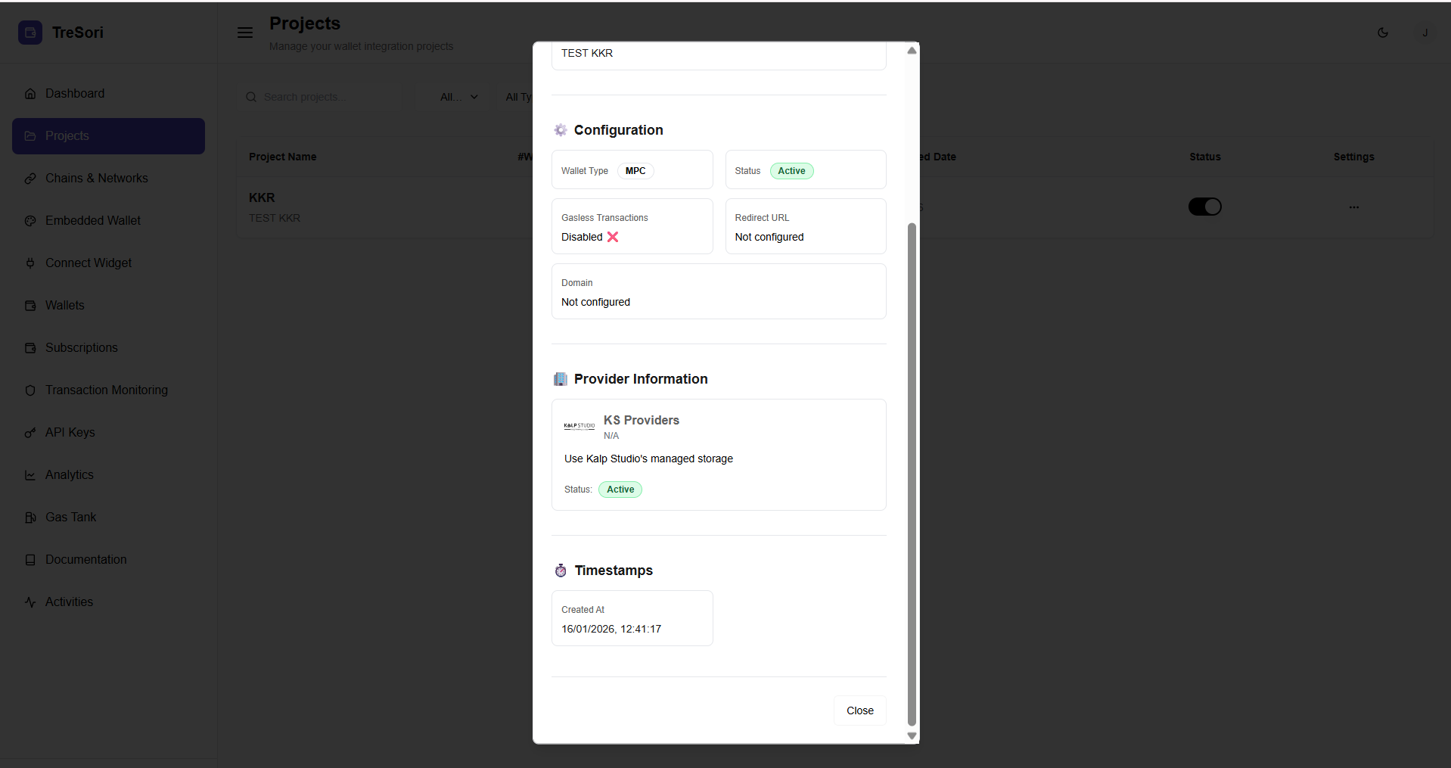
Task: Toggle the hamburger sidebar menu icon
Action: (245, 33)
